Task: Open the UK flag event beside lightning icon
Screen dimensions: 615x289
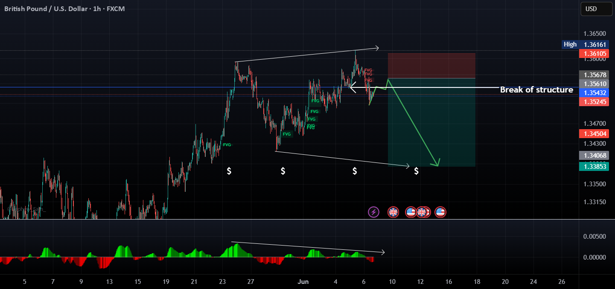Action: click(393, 212)
